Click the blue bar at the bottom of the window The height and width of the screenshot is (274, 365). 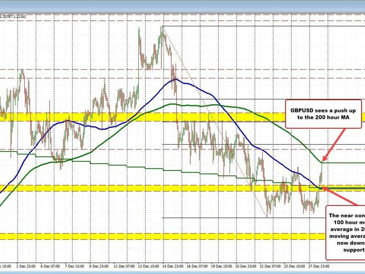tap(182, 272)
